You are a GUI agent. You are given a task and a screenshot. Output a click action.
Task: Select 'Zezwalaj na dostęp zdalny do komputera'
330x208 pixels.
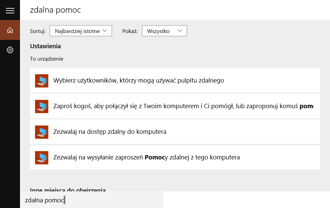coord(110,132)
